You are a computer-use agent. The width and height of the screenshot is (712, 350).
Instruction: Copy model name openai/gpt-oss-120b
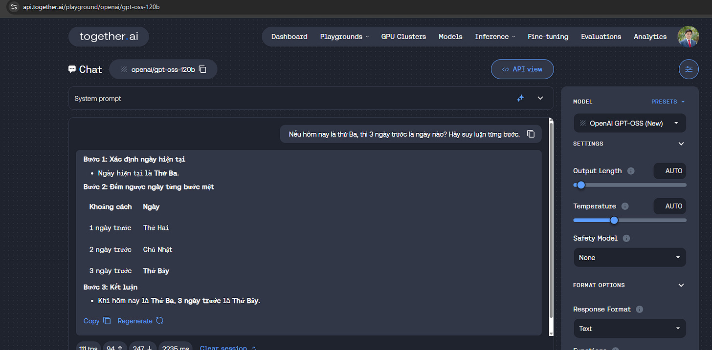pos(202,69)
